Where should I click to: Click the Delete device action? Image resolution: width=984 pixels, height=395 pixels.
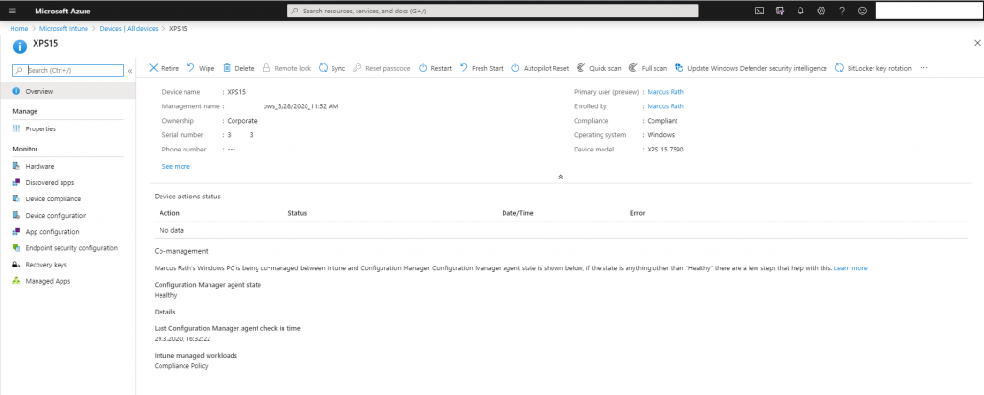click(x=238, y=68)
